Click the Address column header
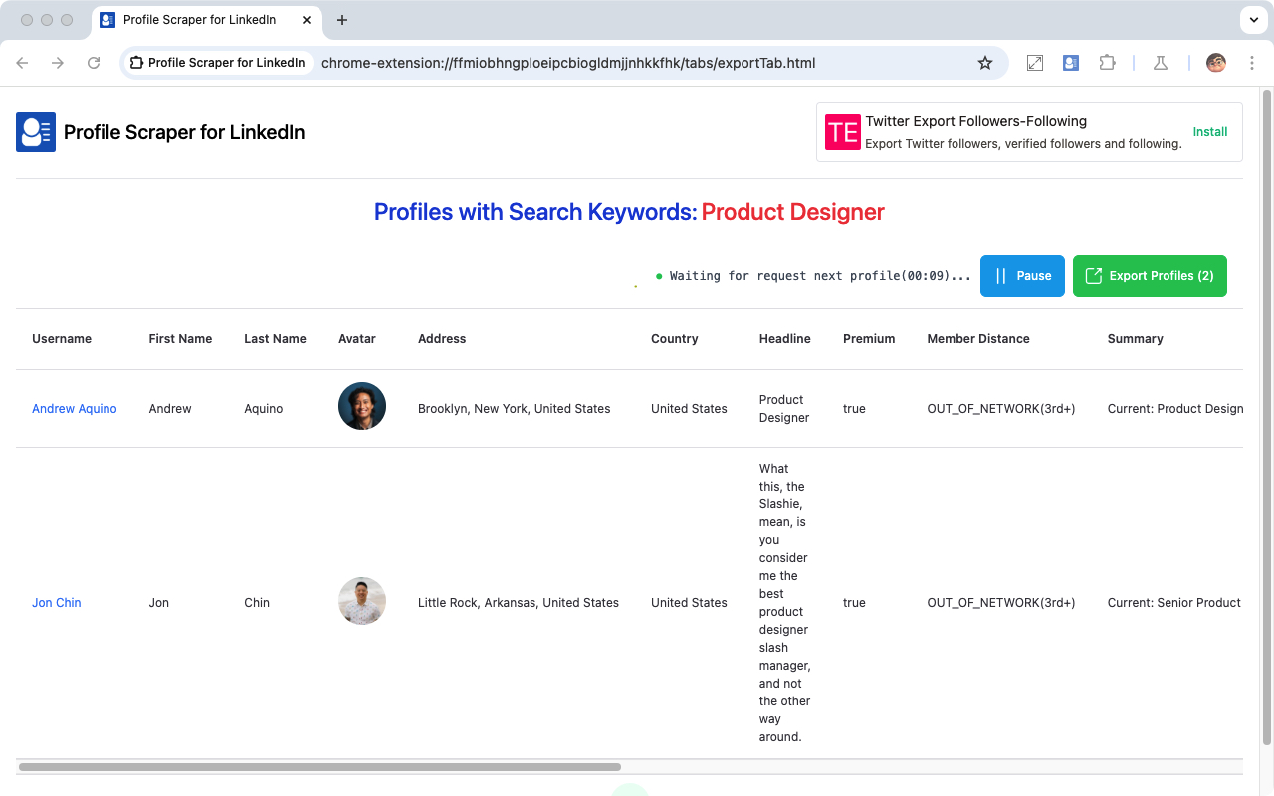Screen dimensions: 1274x796 tap(442, 339)
